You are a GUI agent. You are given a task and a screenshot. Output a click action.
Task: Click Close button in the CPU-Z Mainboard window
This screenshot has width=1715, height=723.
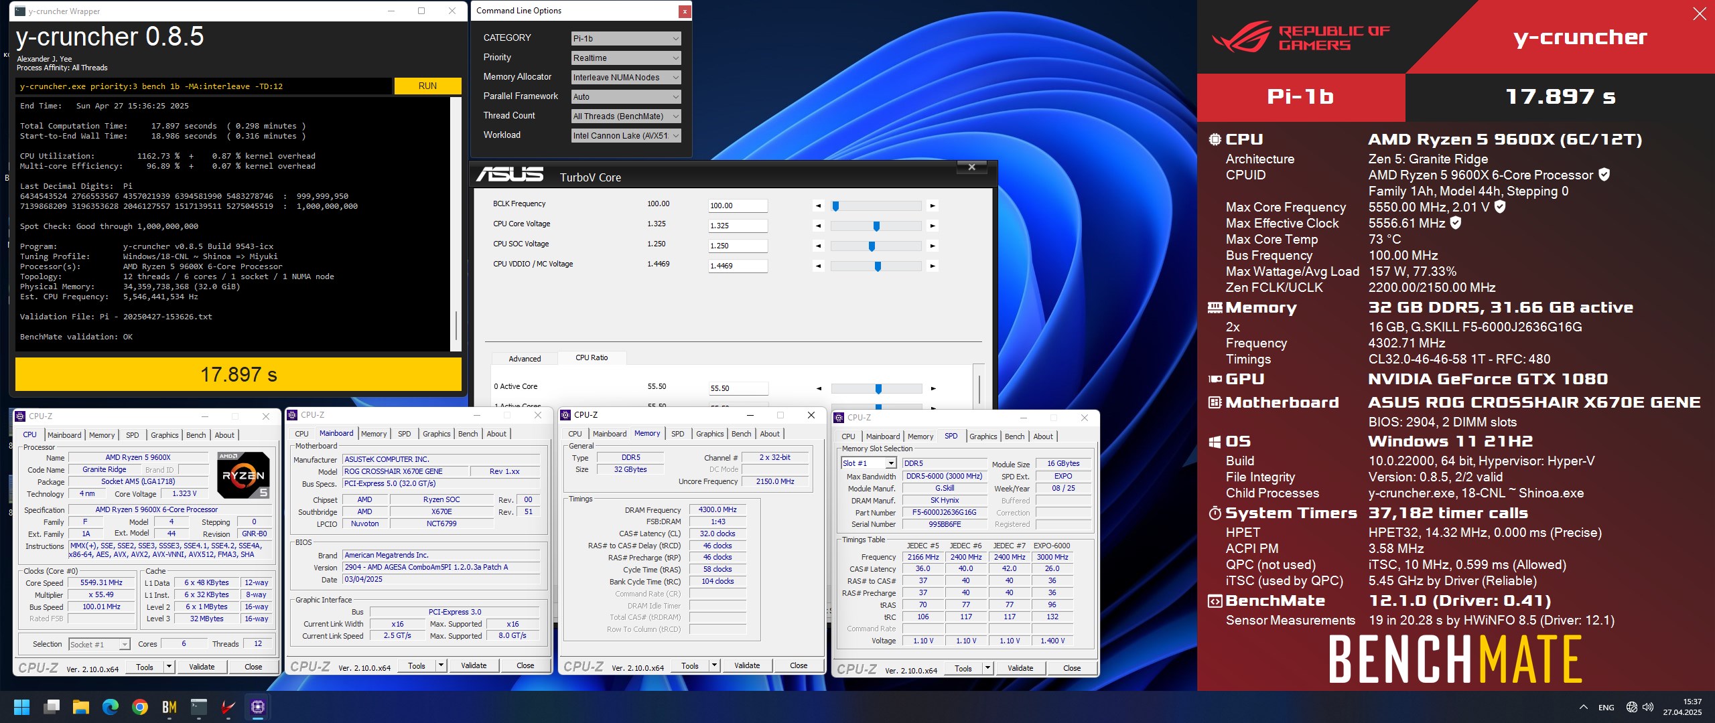click(x=525, y=665)
